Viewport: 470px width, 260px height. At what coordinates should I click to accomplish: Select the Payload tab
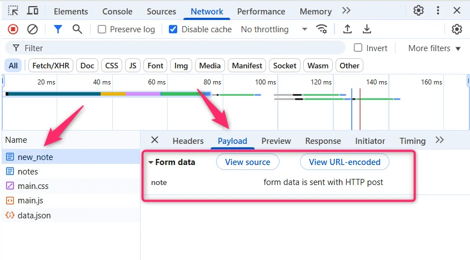click(x=232, y=141)
